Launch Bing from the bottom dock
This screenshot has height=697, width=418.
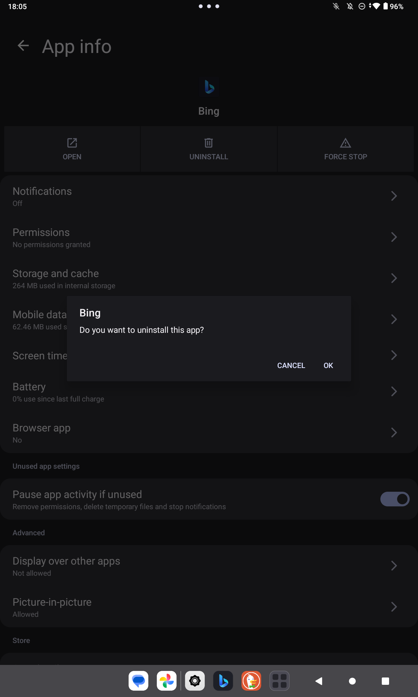pos(223,681)
